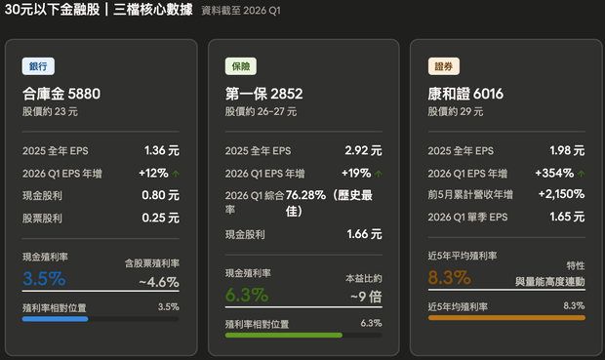Click green up arrow beside +12%
The height and width of the screenshot is (360, 605).
click(x=176, y=174)
